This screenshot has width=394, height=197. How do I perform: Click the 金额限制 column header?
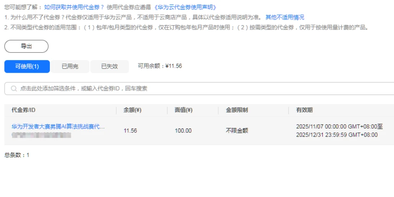pyautogui.click(x=237, y=110)
